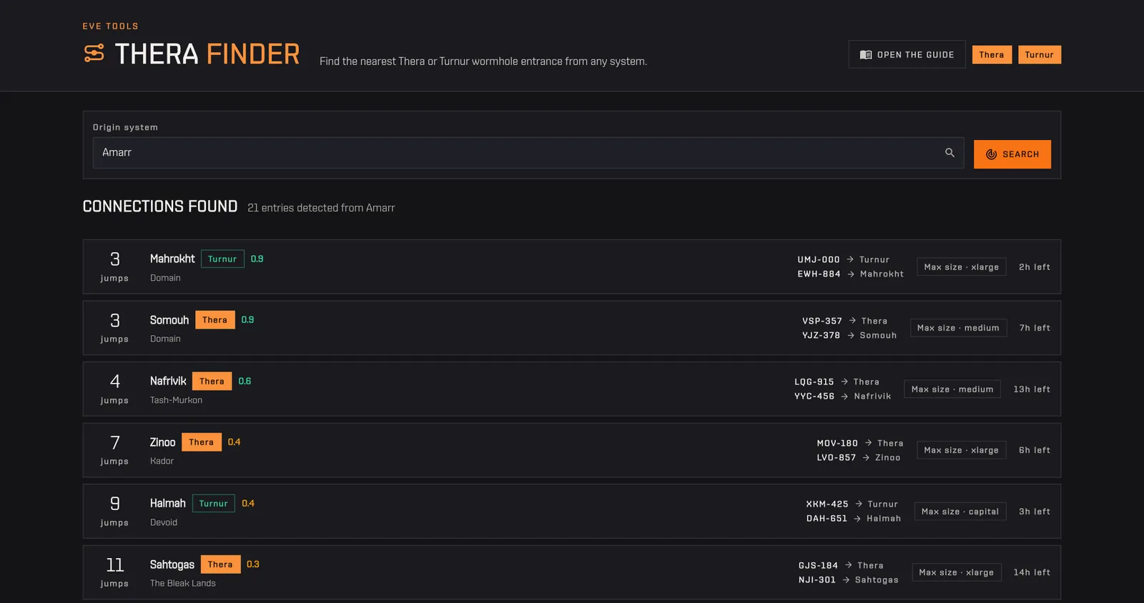Image resolution: width=1144 pixels, height=603 pixels.
Task: Click 'Max size · capital' on Halmah row
Action: 960,512
